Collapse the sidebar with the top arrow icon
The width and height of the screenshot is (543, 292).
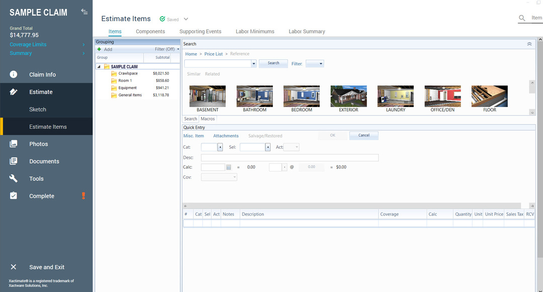pyautogui.click(x=84, y=12)
